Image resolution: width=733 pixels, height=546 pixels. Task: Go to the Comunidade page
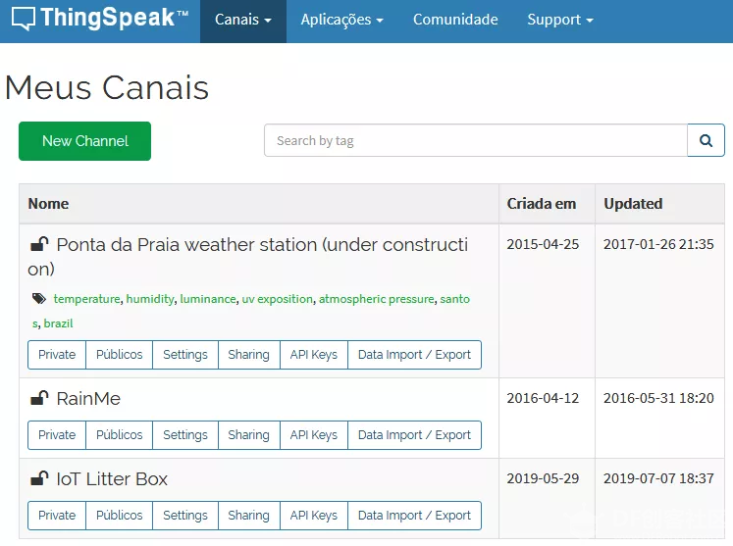pyautogui.click(x=455, y=20)
